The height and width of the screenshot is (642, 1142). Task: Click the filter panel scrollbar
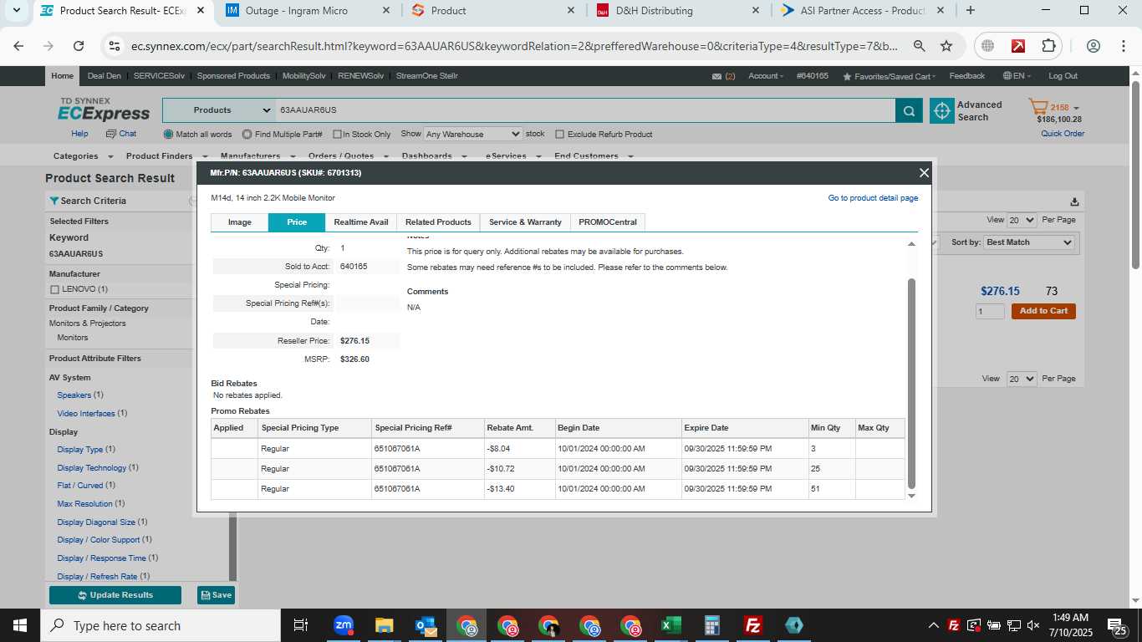click(x=233, y=548)
